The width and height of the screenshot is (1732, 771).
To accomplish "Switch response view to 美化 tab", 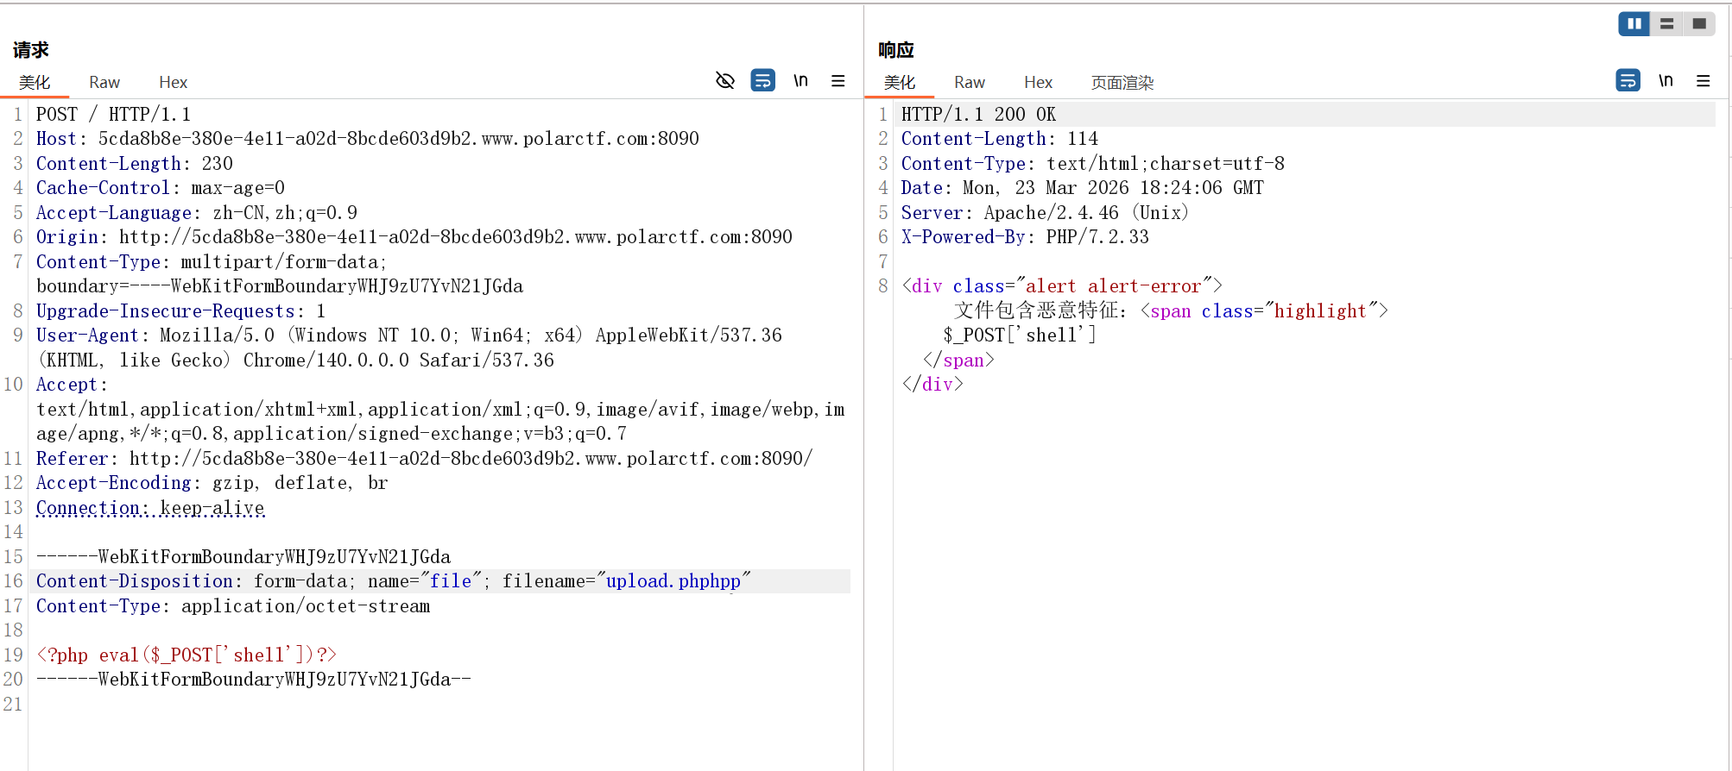I will [x=900, y=83].
